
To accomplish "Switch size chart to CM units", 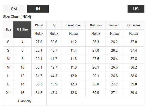I will tap(14, 9).
